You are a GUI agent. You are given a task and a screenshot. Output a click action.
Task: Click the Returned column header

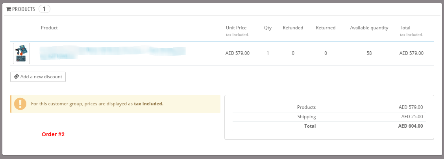pos(326,28)
